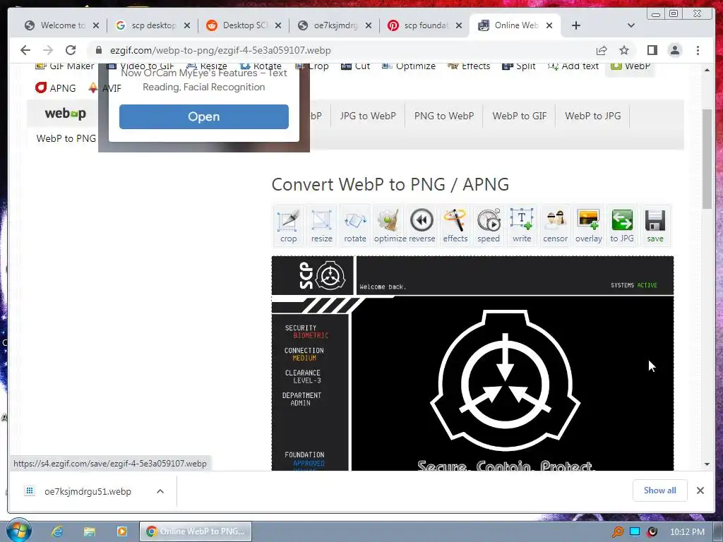Open a new browser tab

coord(576,25)
